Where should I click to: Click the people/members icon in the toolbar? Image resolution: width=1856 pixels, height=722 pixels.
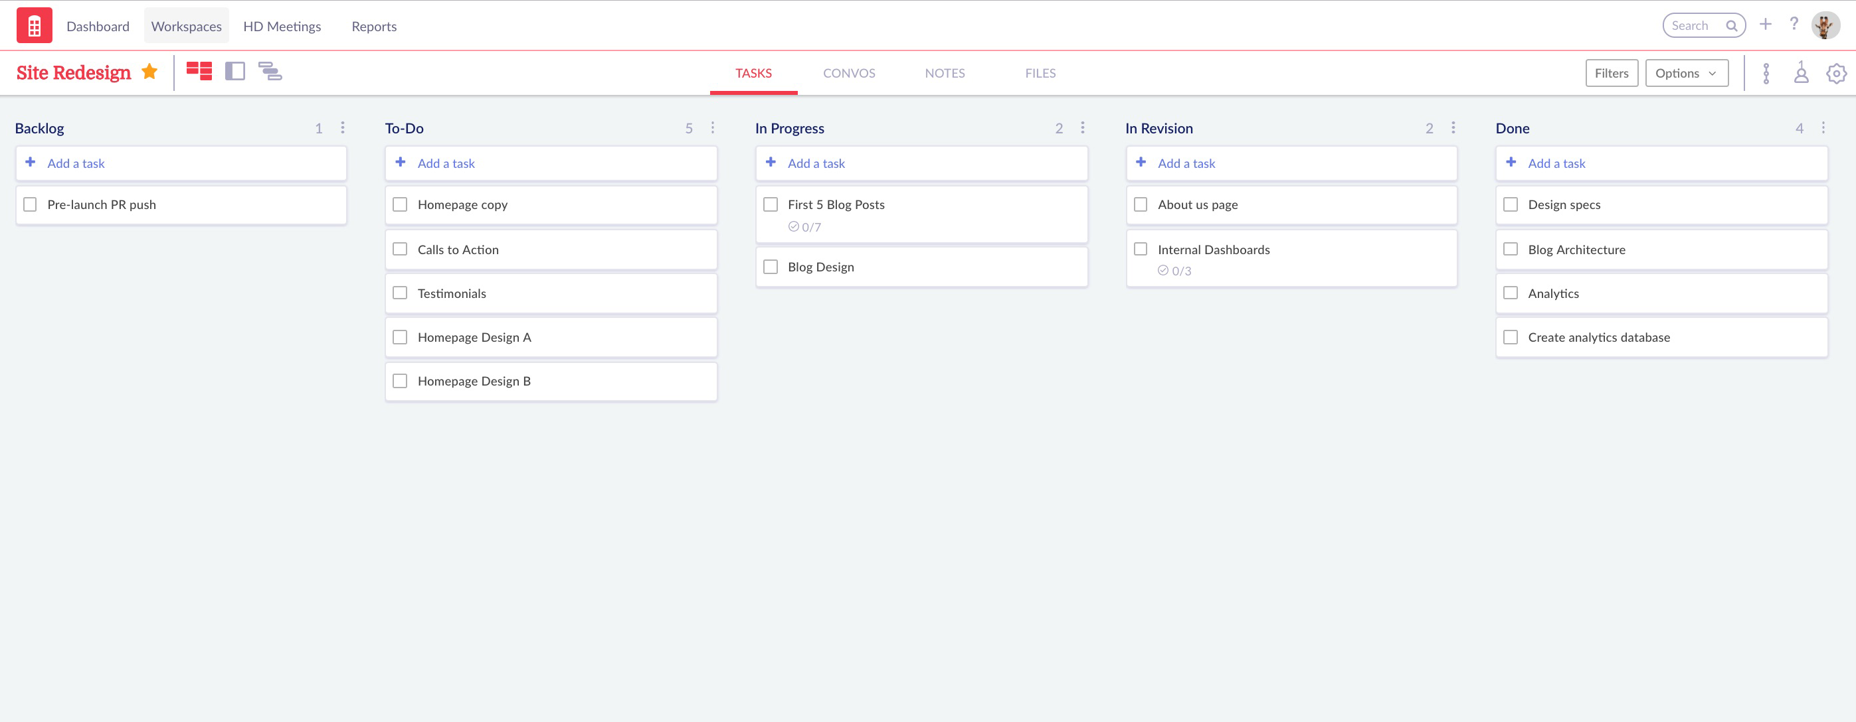(x=1800, y=73)
